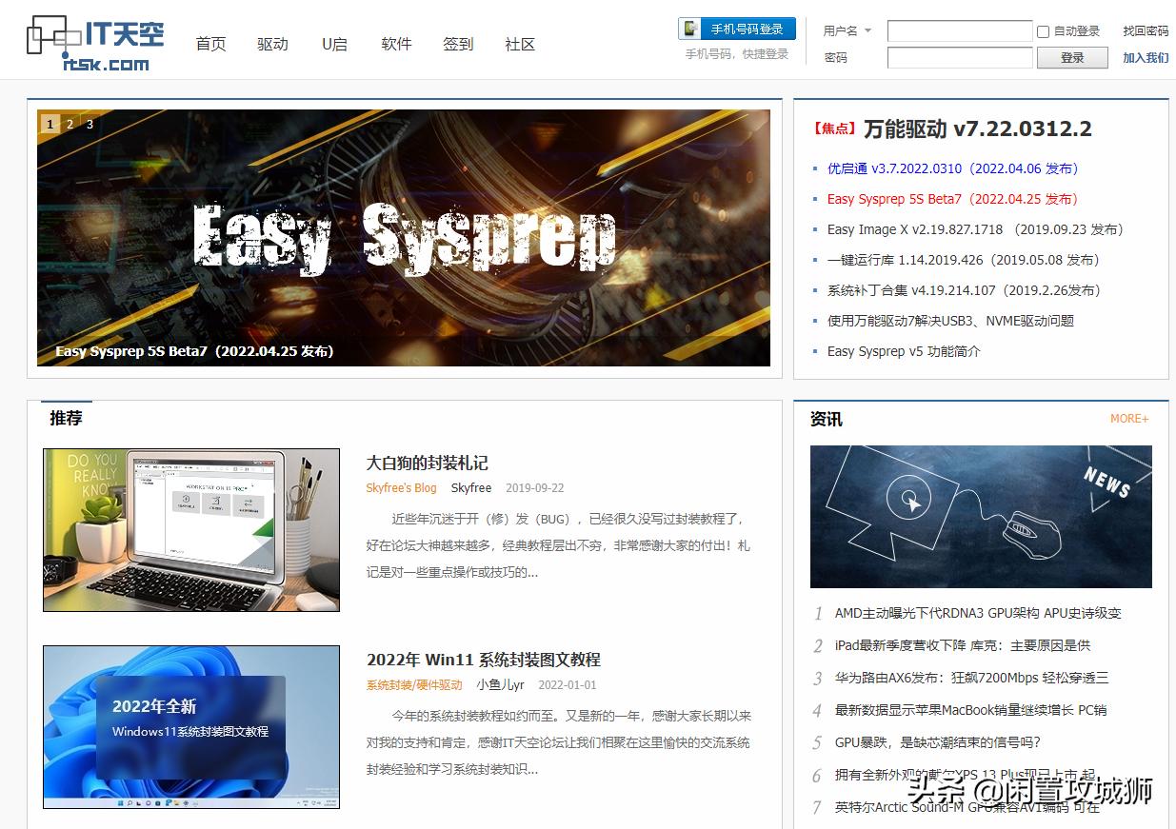The height and width of the screenshot is (829, 1176).
Task: Click the 焦点 label next to 万能驱动 headline
Action: pos(834,128)
